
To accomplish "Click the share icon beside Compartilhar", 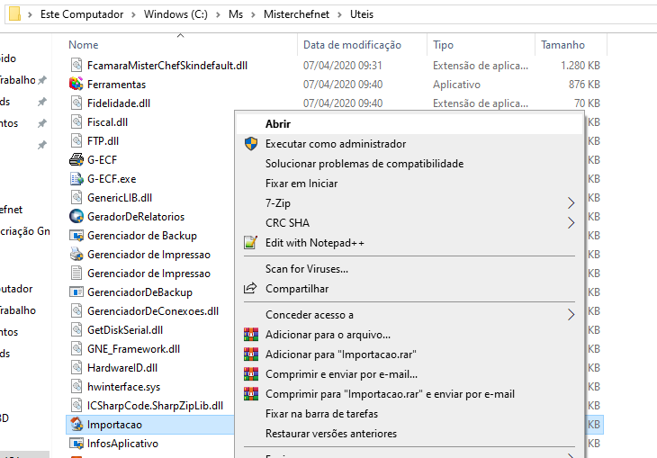I will point(250,288).
